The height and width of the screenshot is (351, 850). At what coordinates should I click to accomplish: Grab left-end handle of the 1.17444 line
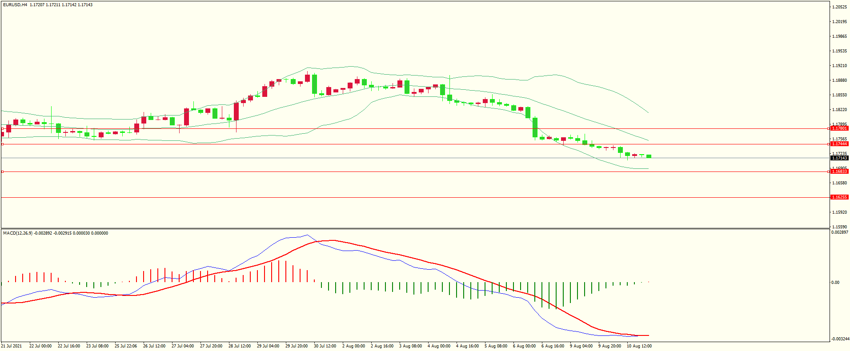(2, 144)
